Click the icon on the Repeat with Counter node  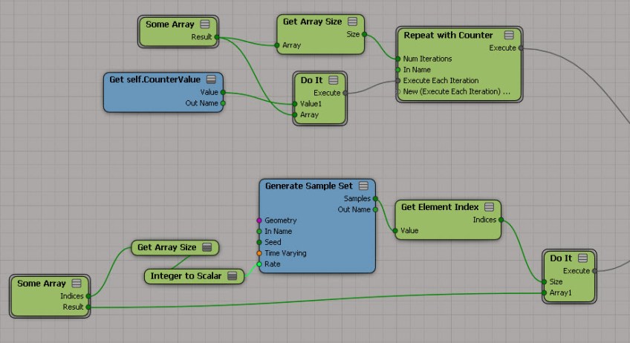point(509,35)
